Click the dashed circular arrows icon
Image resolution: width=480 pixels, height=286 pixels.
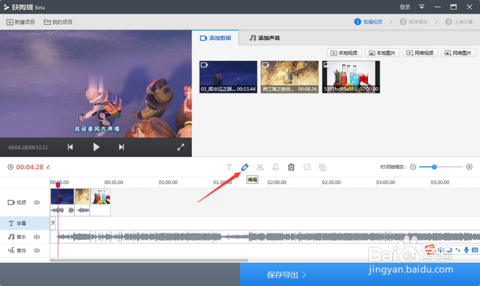(307, 167)
